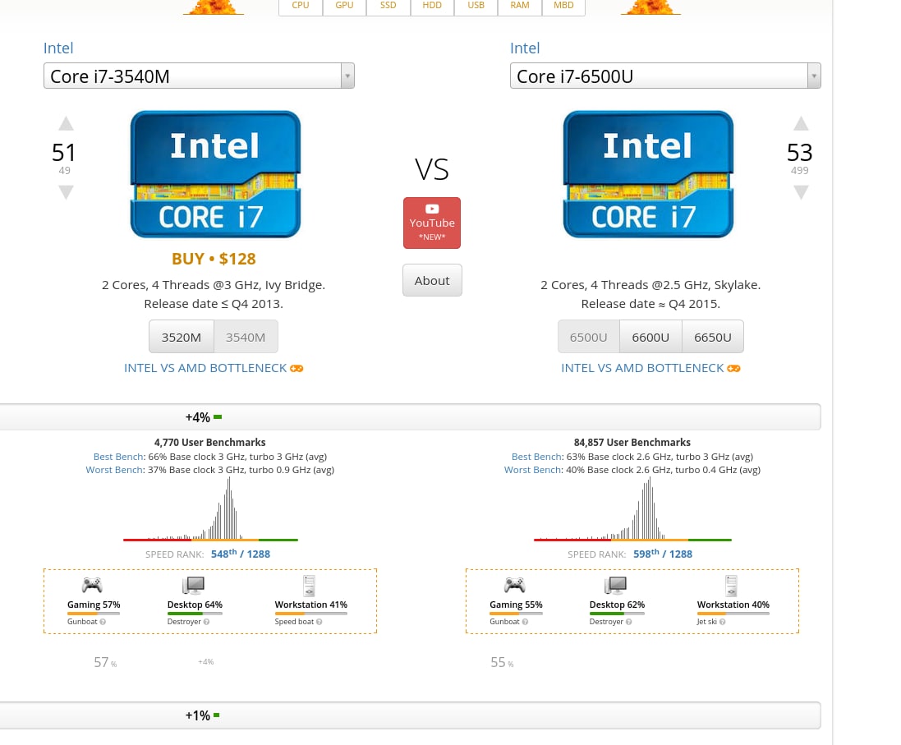Screen dimensions: 901x745
Task: Open Worst Bench link for i7-3540M
Action: coord(114,470)
